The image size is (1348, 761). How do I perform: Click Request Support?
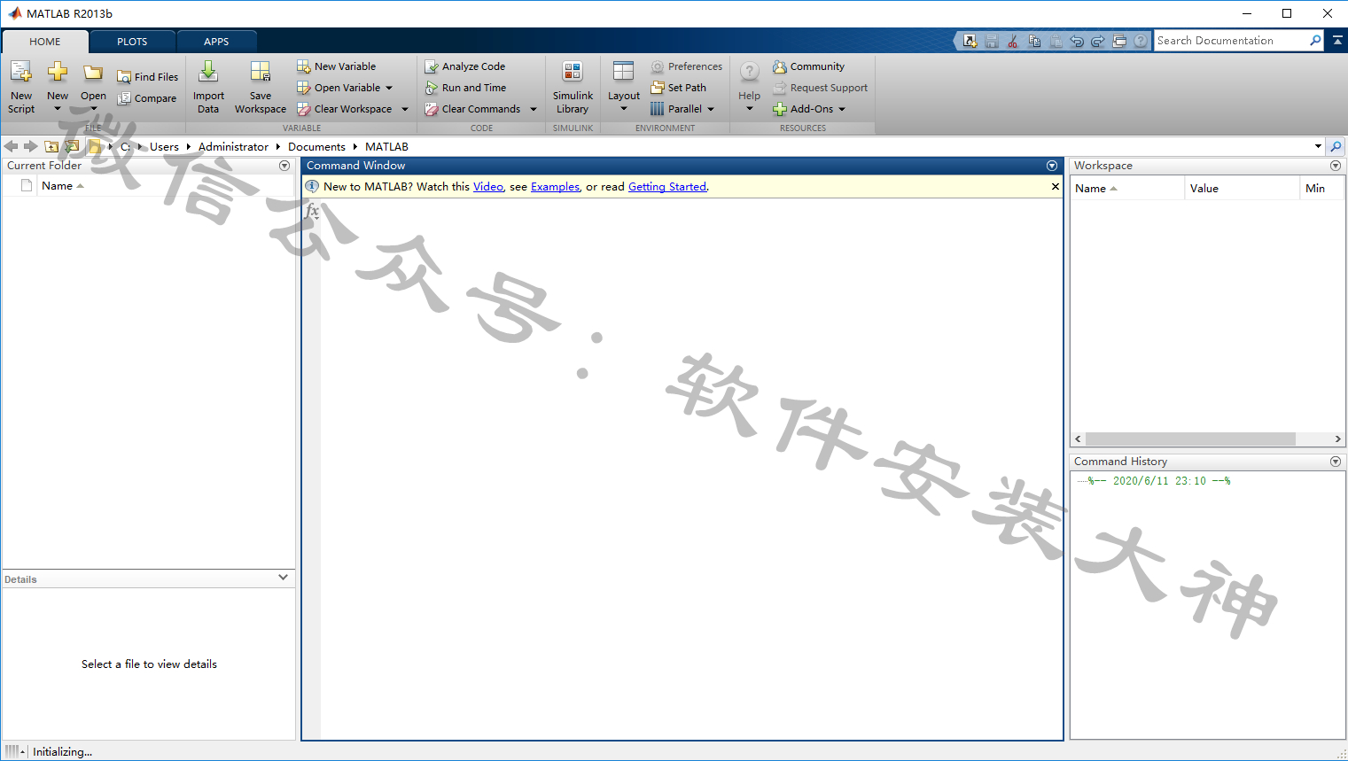point(821,88)
